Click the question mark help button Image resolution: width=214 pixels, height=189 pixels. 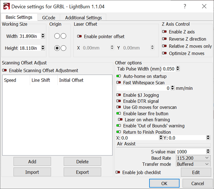click(185, 6)
